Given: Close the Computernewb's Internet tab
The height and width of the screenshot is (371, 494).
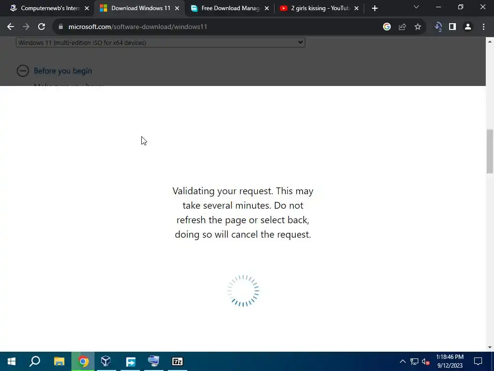Looking at the screenshot, I should point(87,9).
